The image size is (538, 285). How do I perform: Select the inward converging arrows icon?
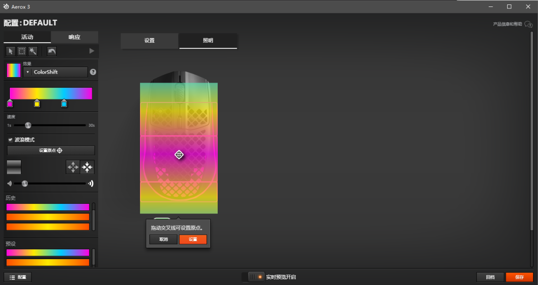(x=87, y=167)
